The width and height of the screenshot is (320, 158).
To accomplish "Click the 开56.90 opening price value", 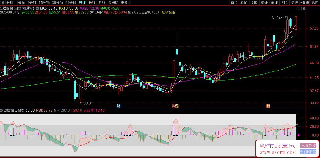I will pos(28,12).
